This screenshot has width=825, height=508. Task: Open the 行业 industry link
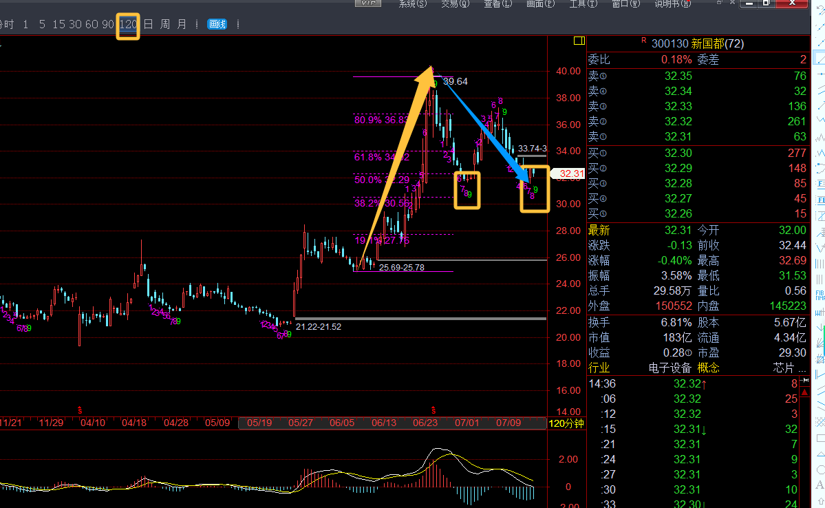tap(599, 368)
